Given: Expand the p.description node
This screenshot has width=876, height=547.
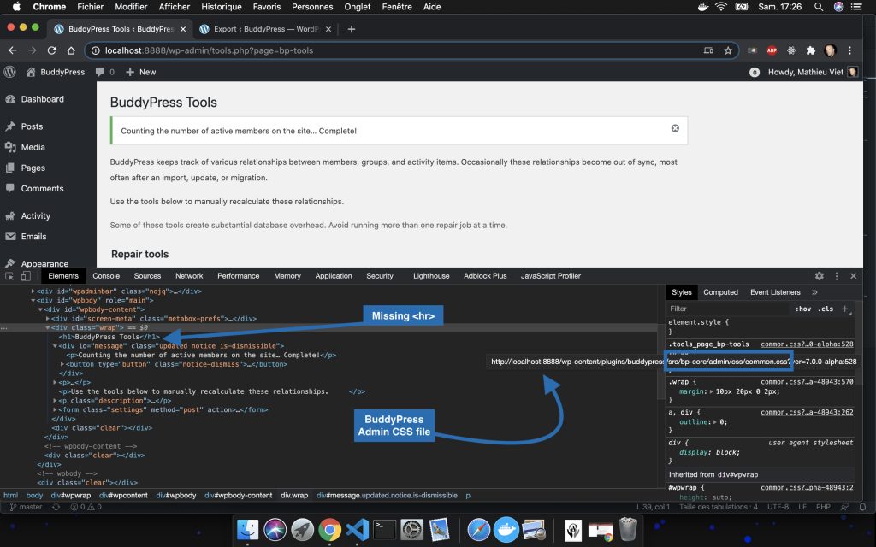Looking at the screenshot, I should coord(55,401).
